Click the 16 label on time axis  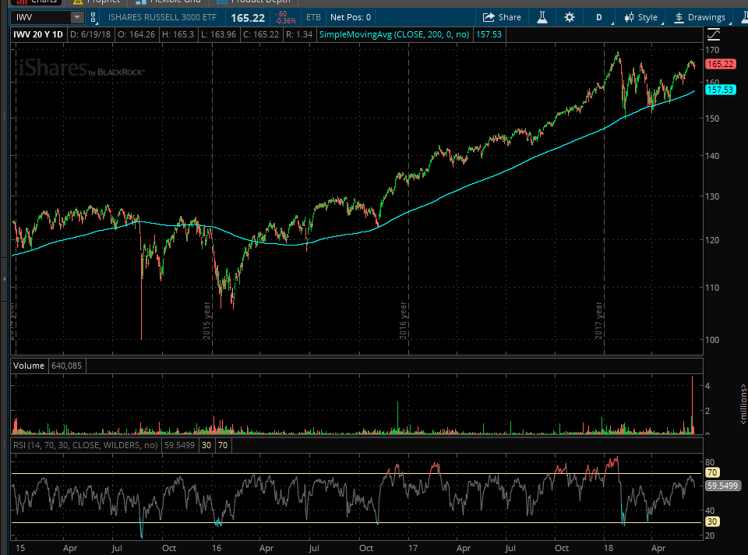click(x=216, y=548)
